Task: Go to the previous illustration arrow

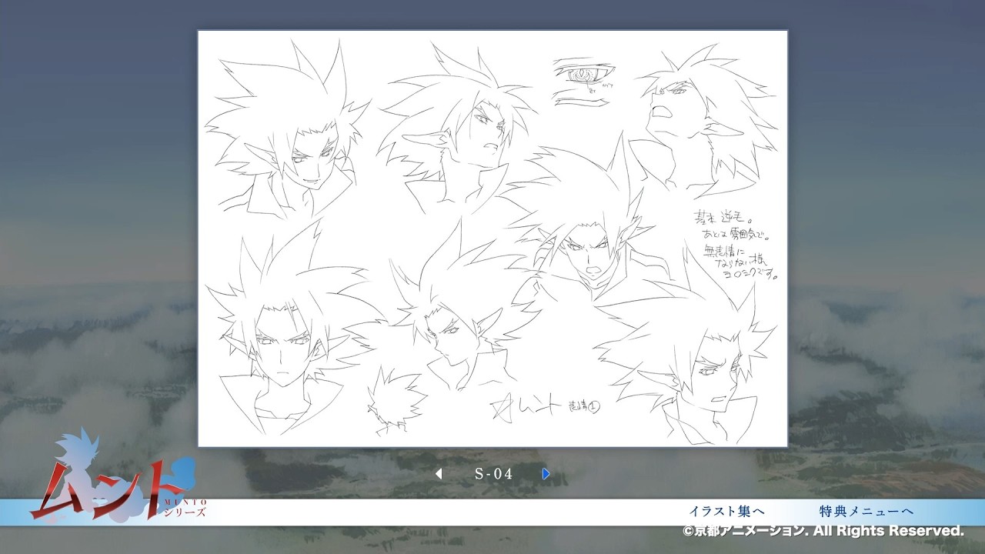Action: click(439, 474)
